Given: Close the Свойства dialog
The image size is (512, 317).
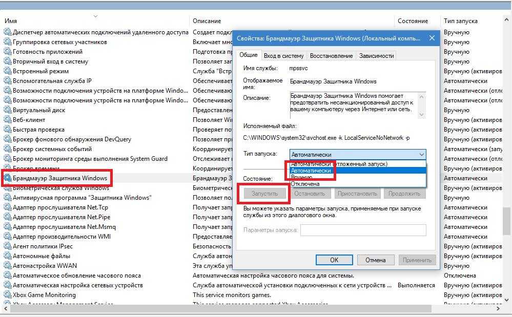Looking at the screenshot, I should [x=432, y=38].
